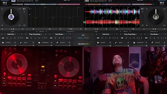Mute the deck 2 Drums stem icon
This screenshot has width=167, height=94.
98,43
